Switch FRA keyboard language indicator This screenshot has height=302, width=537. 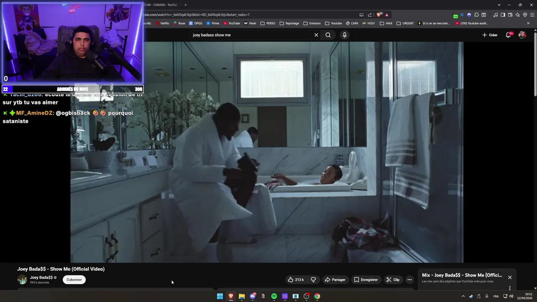[x=496, y=296]
